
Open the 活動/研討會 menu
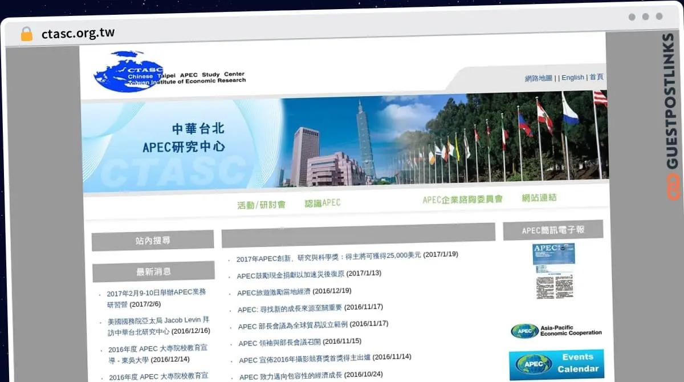(x=261, y=205)
